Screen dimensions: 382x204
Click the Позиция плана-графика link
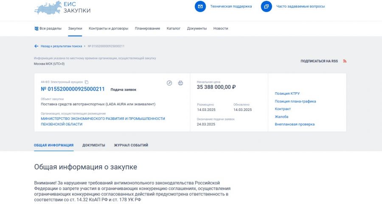coord(295,101)
